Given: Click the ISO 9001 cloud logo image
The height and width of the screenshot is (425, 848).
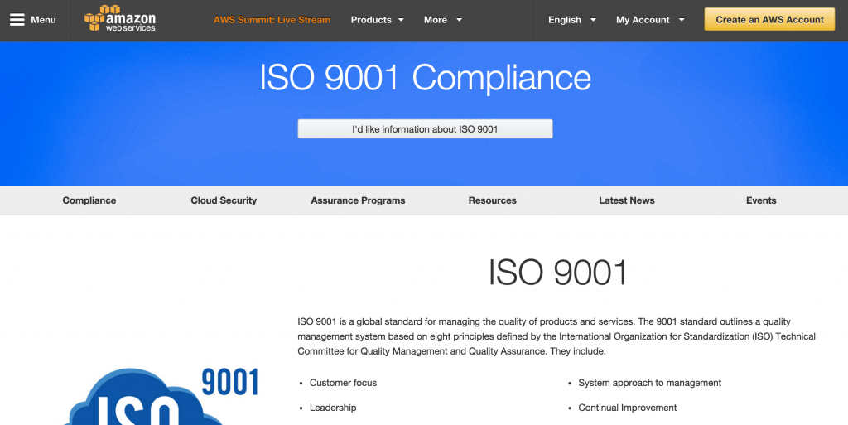Looking at the screenshot, I should click(161, 396).
